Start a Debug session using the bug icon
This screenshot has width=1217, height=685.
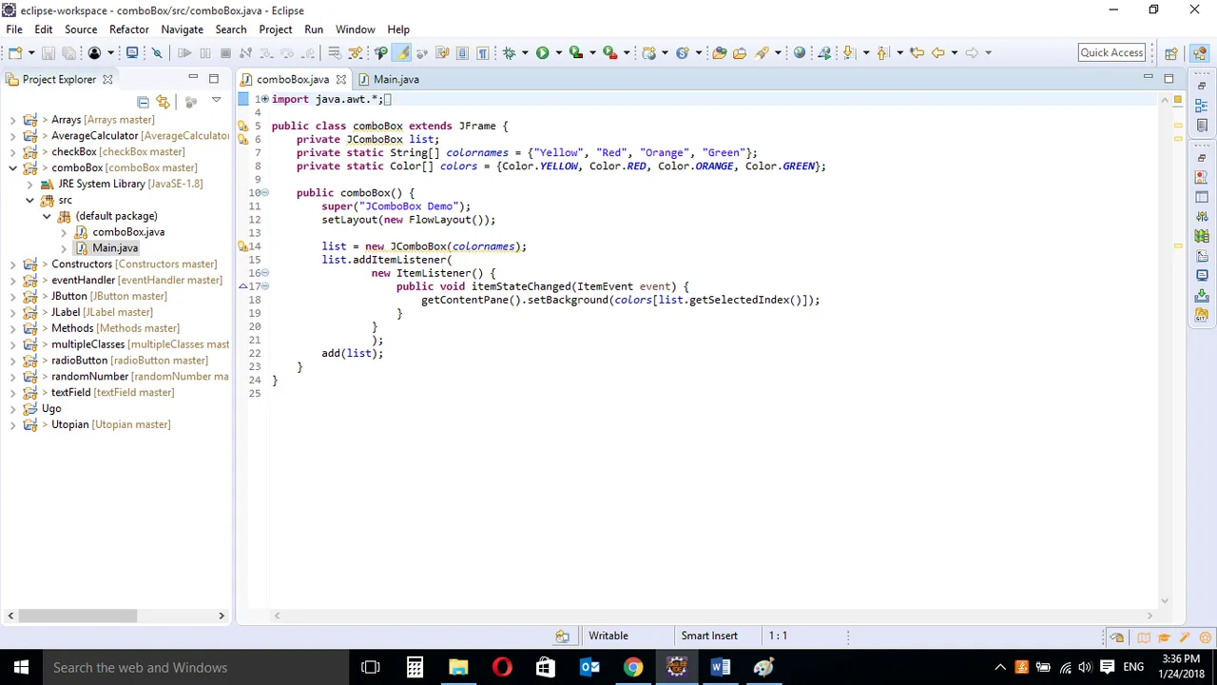coord(509,52)
